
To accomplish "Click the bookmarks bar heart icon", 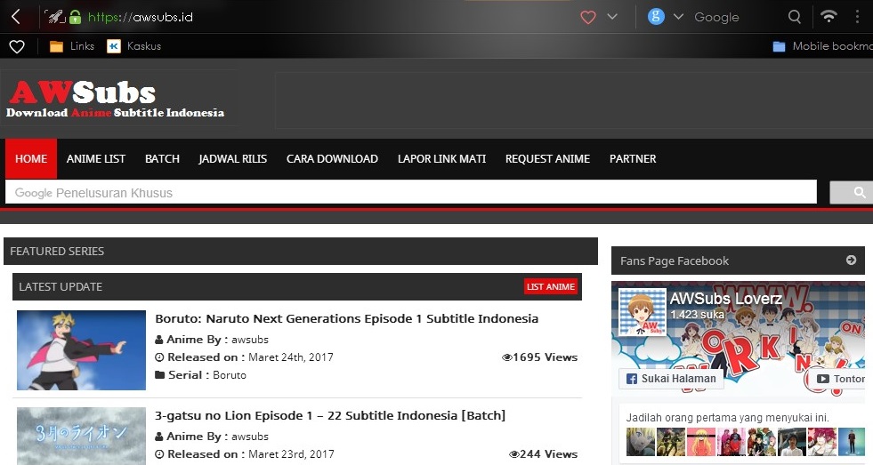I will tap(17, 47).
